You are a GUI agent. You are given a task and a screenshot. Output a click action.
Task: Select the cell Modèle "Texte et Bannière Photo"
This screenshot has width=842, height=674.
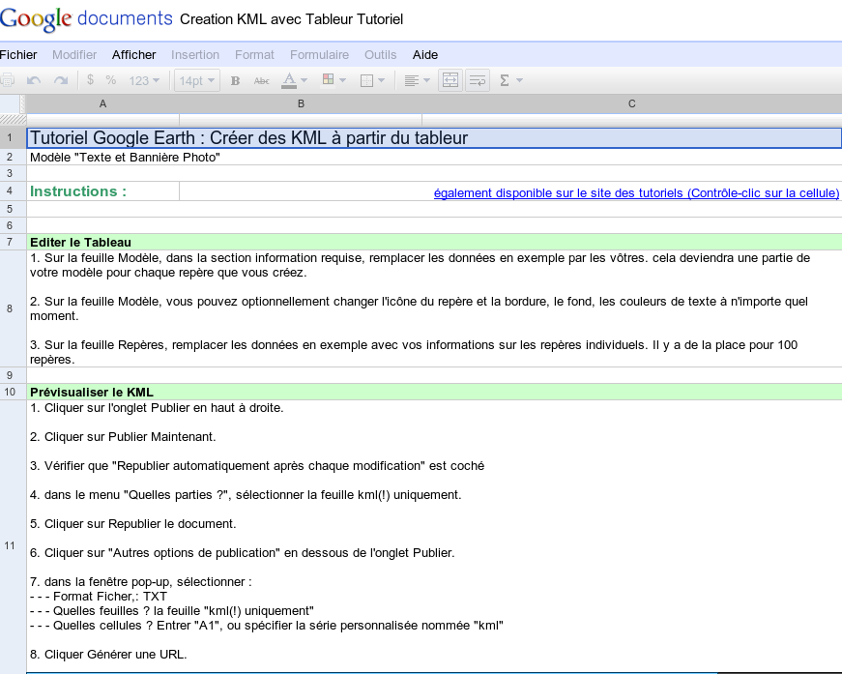[x=434, y=157]
